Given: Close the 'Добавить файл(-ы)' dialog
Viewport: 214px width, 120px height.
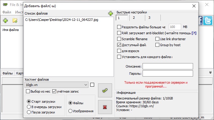Looking at the screenshot, I should 194,6.
